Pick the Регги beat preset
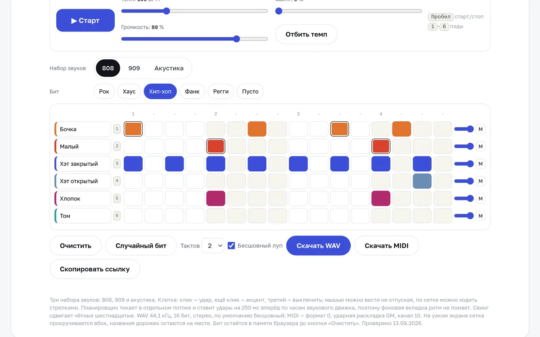The width and height of the screenshot is (540, 337). pos(221,92)
